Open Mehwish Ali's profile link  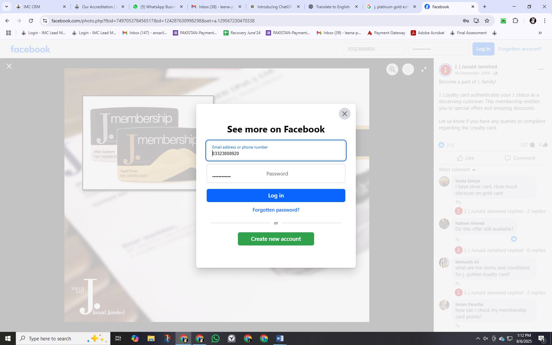pyautogui.click(x=467, y=262)
